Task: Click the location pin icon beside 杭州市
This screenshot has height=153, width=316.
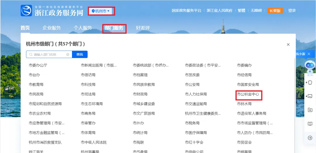Action: pyautogui.click(x=93, y=11)
